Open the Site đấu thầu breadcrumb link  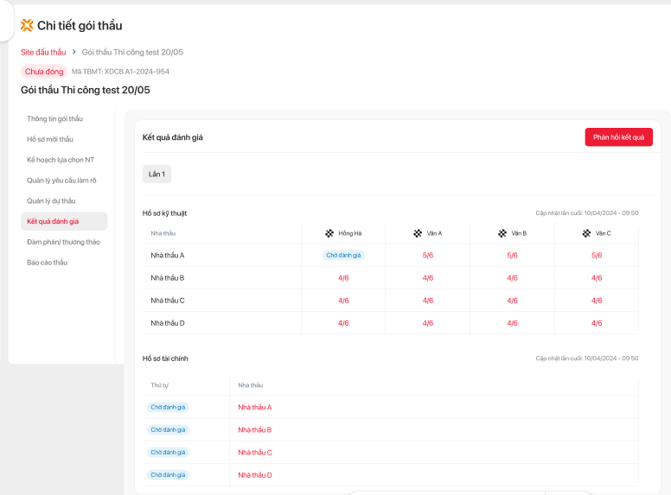coord(43,52)
